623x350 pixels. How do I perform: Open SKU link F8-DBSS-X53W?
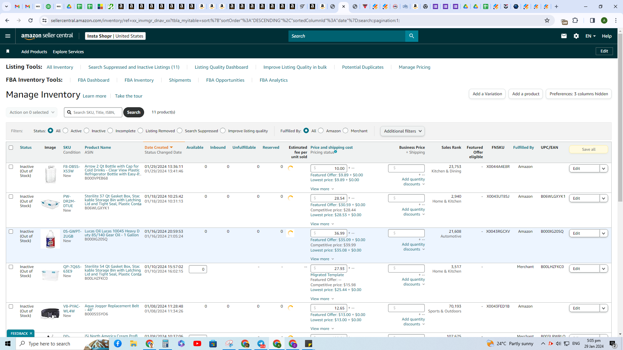click(x=71, y=169)
